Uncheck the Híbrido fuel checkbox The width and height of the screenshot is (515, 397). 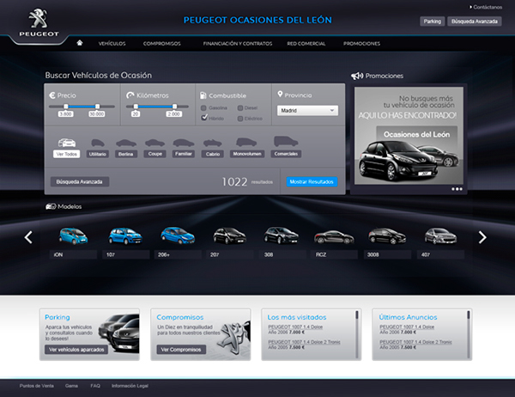[x=204, y=118]
